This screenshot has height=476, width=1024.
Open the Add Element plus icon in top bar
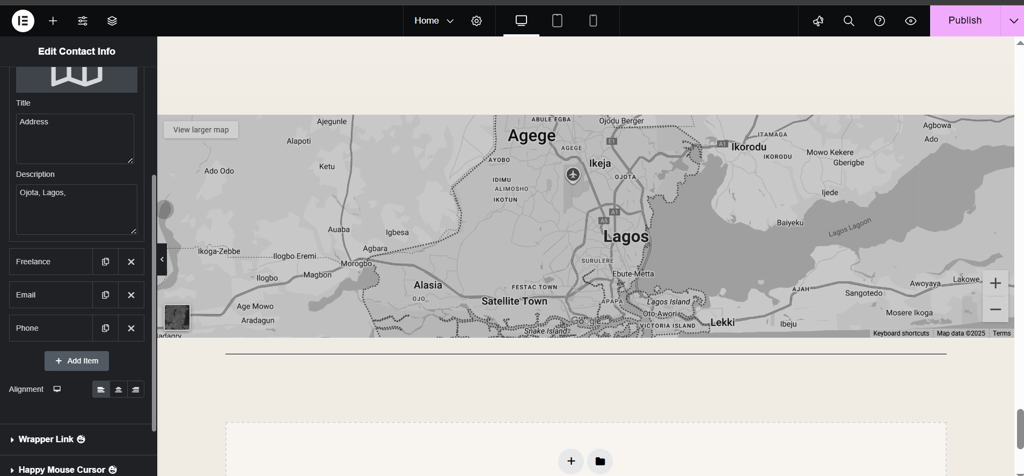[53, 21]
